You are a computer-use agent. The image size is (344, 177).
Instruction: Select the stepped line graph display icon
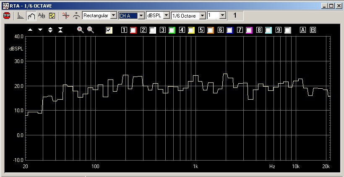tap(31, 16)
